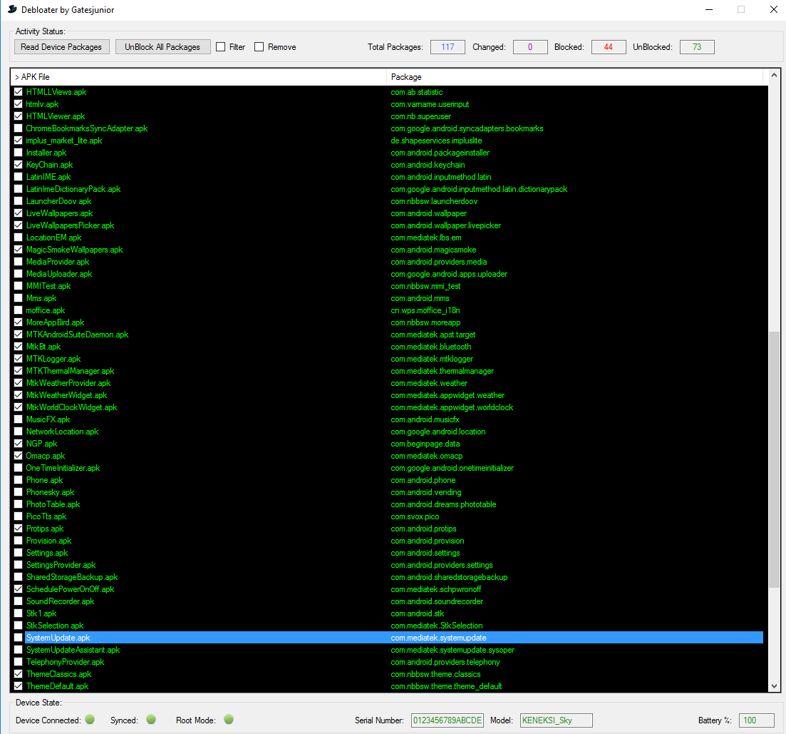This screenshot has width=786, height=734.
Task: Select com.mediatek.omacp package text
Action: (427, 456)
